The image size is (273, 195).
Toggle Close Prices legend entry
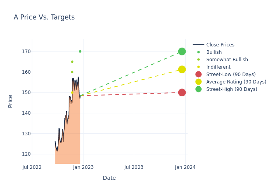pos(220,45)
